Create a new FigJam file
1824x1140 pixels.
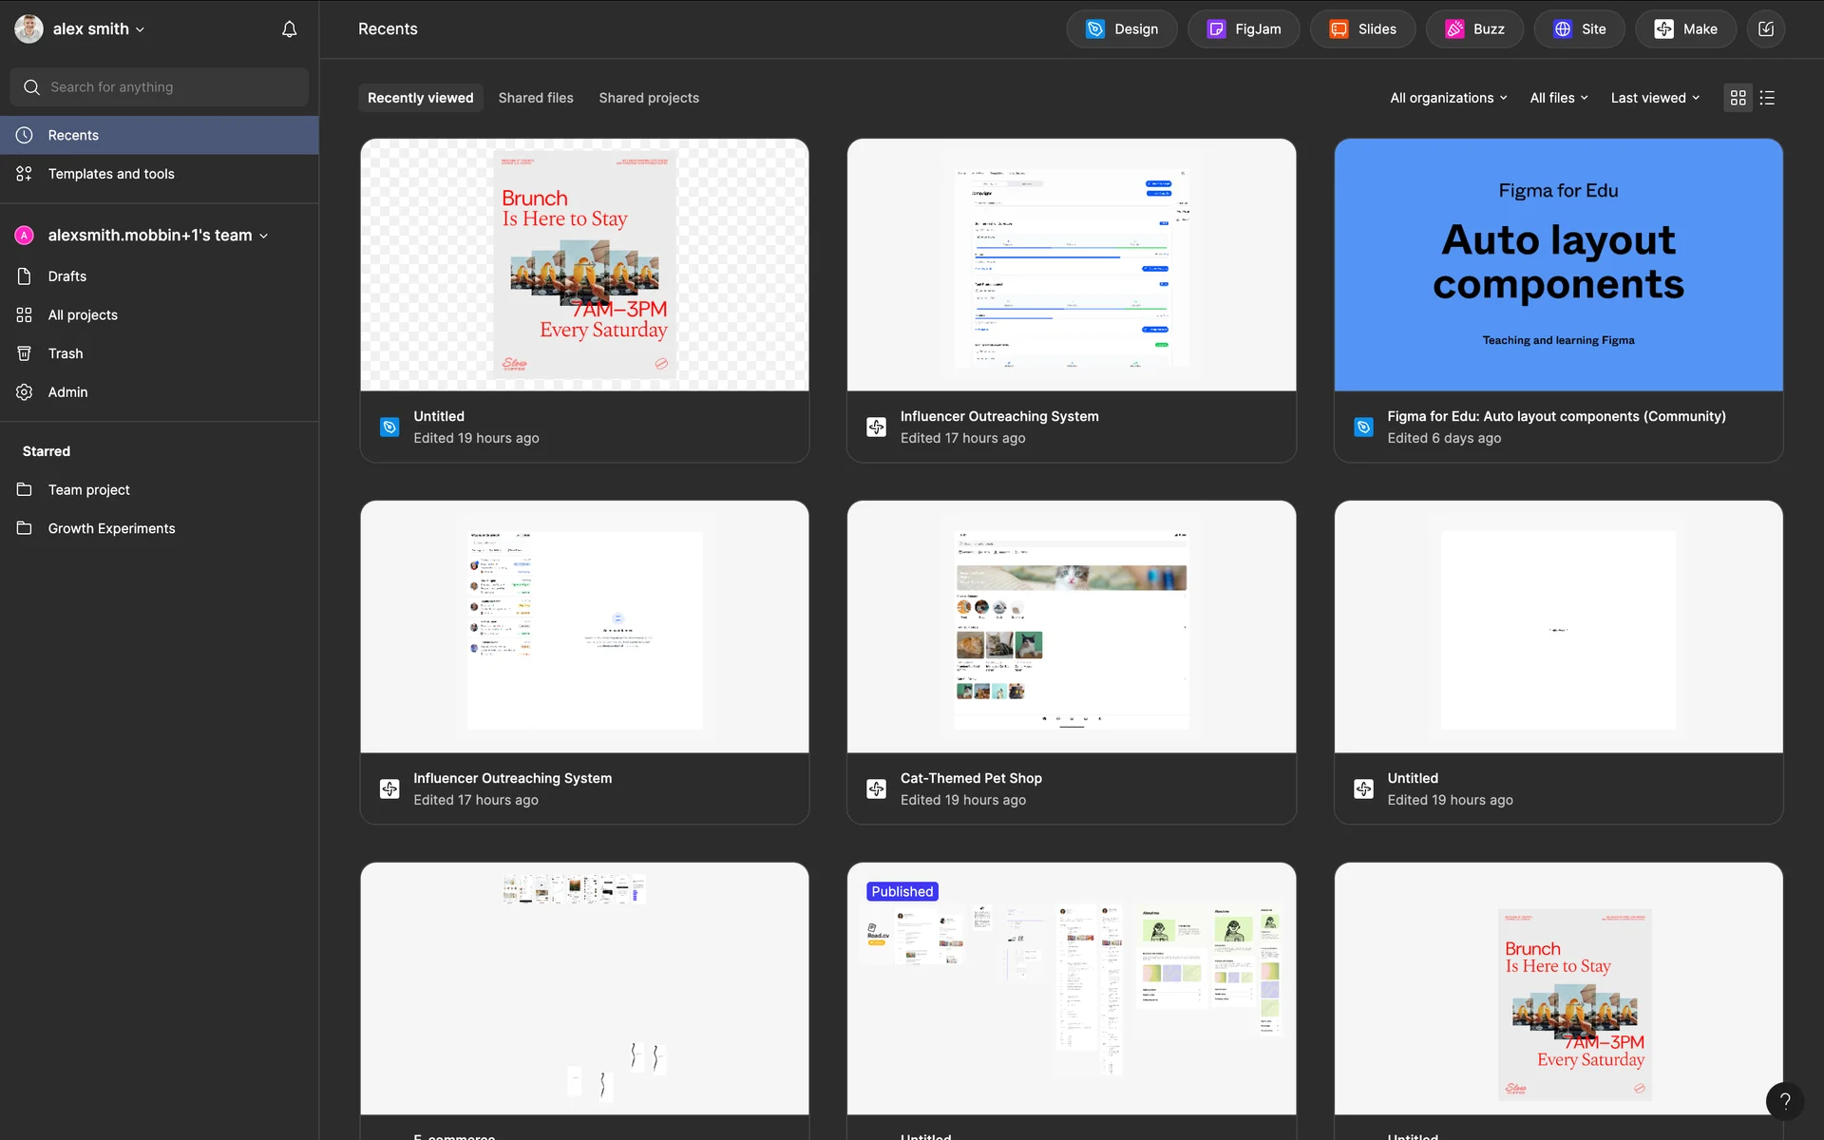tap(1243, 29)
